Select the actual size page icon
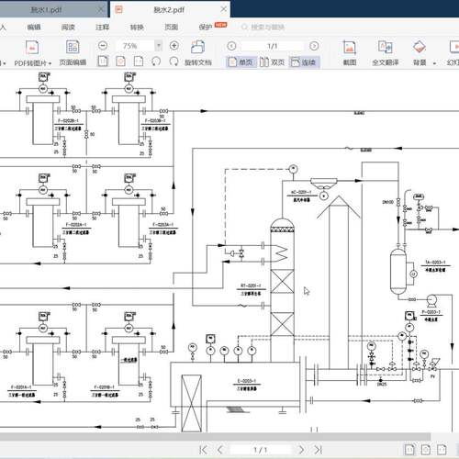 tap(103, 62)
